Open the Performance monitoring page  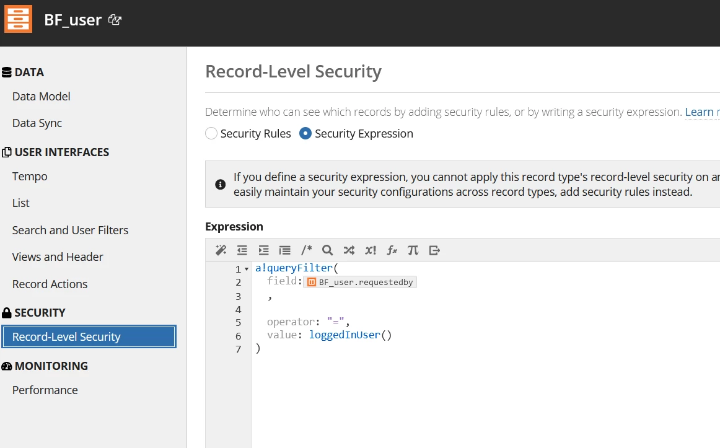(45, 390)
